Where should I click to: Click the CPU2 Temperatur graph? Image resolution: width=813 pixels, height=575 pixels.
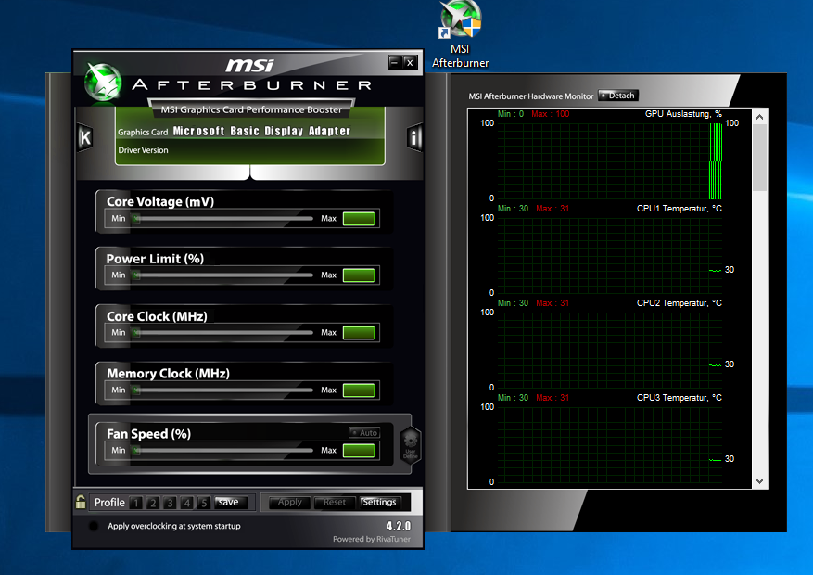point(610,350)
